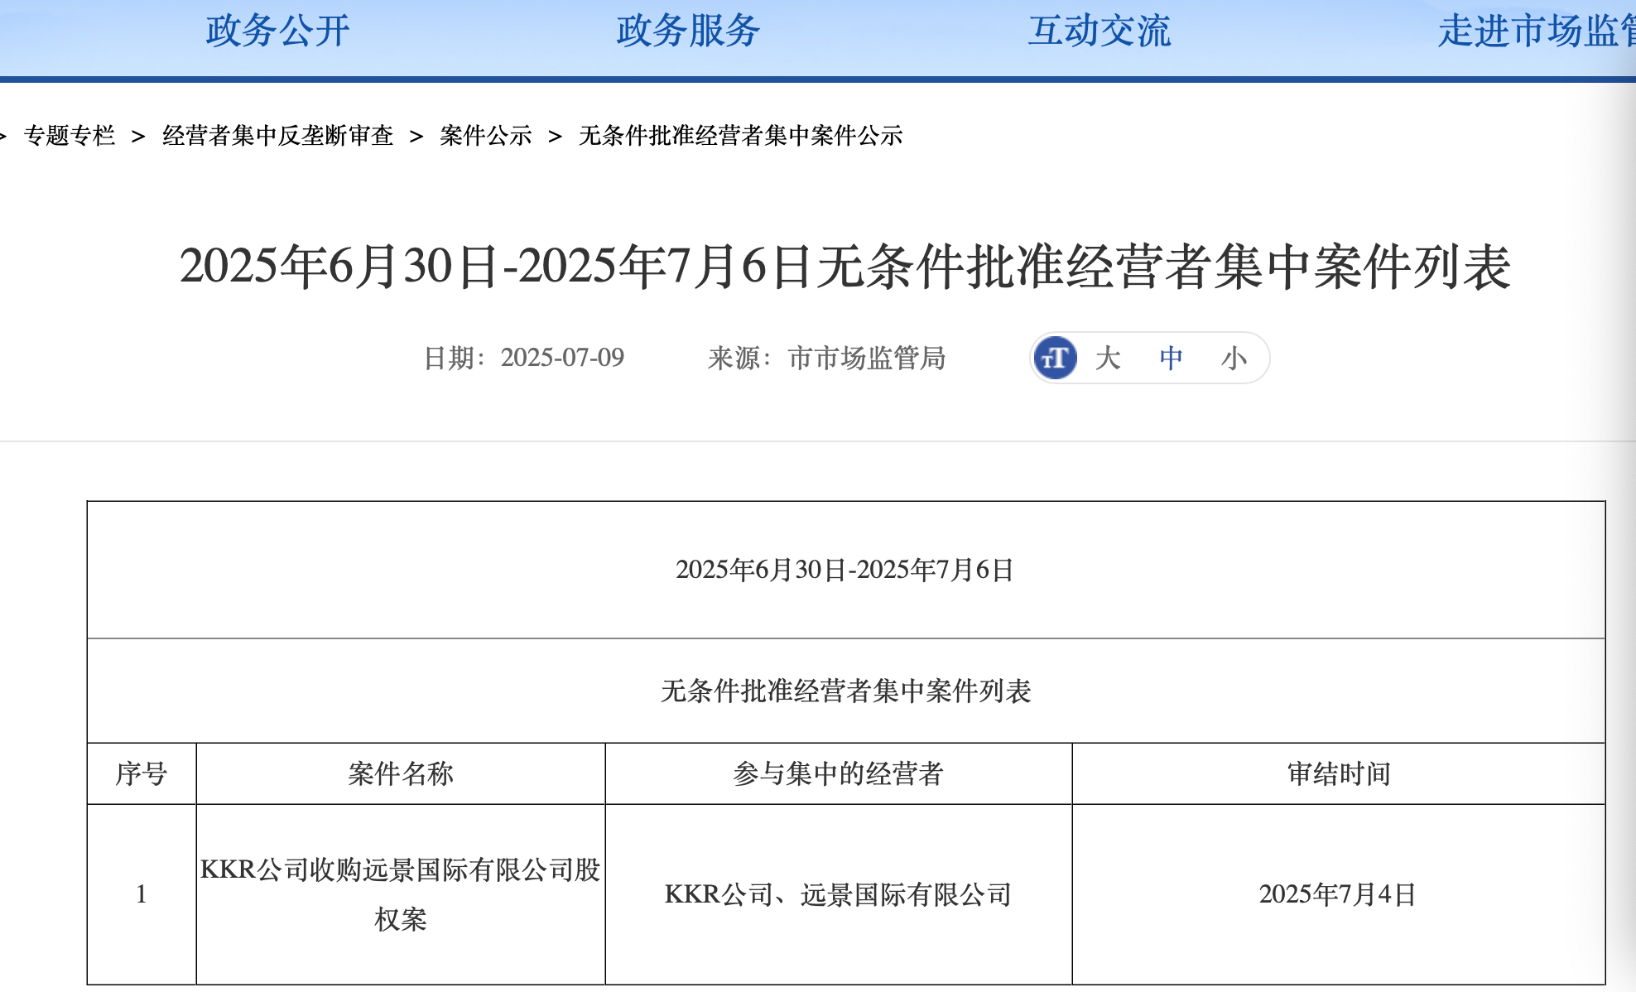Open the 政务公开 navigation menu
Screen dimensions: 1636x992
pyautogui.click(x=277, y=31)
